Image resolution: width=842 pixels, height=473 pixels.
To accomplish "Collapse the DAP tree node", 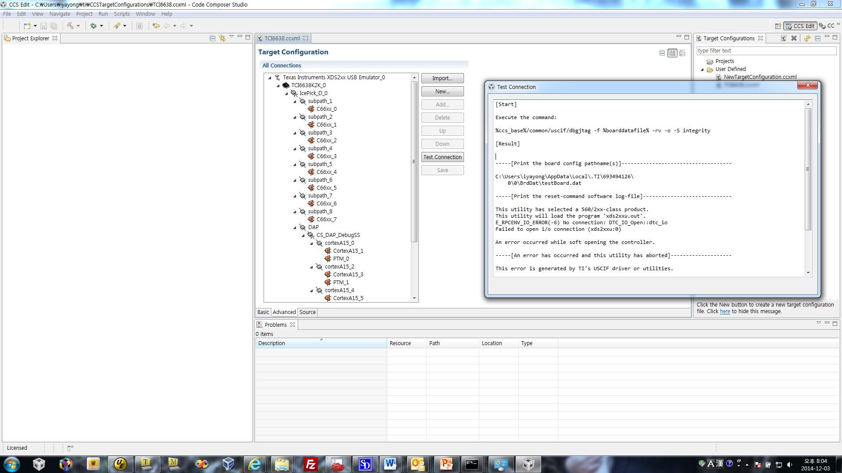I will tap(295, 227).
